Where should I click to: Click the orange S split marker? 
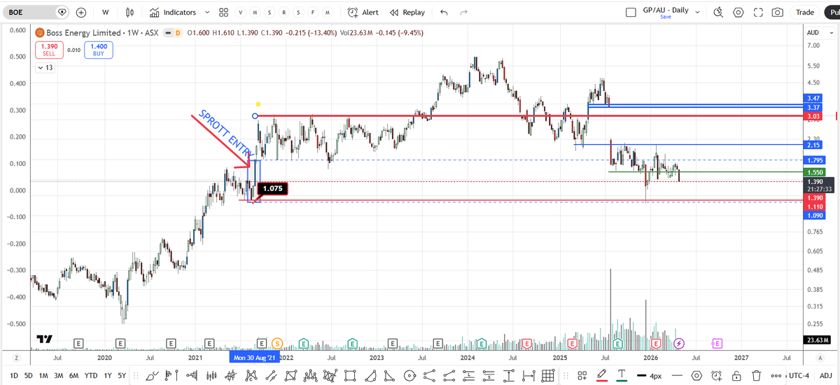(x=277, y=343)
